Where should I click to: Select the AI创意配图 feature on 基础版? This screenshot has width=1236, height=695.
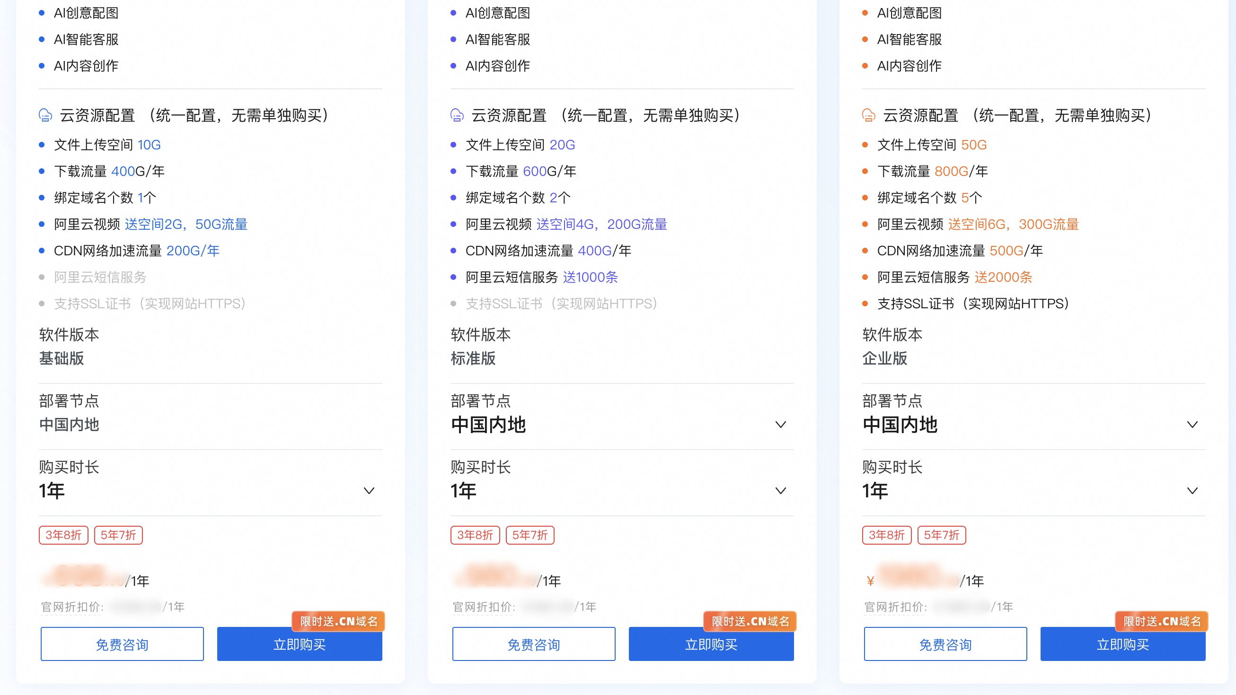[x=88, y=13]
